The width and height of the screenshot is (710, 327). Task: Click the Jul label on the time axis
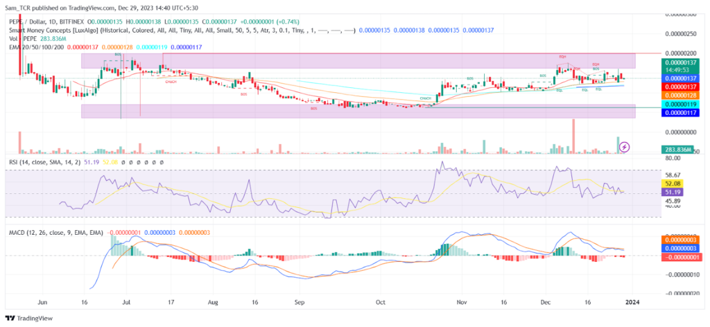pos(127,301)
